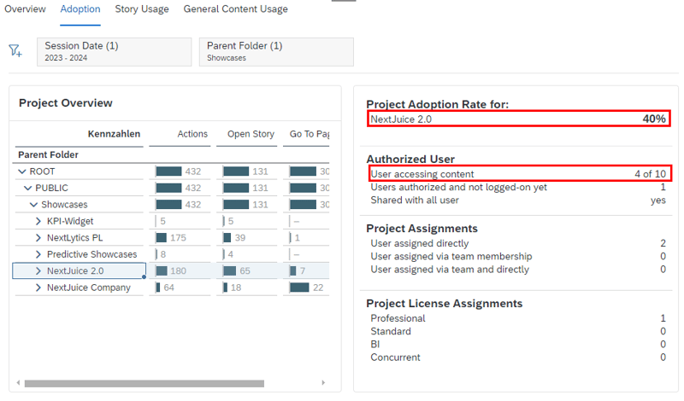Select the Adoption tab
The height and width of the screenshot is (401, 684).
click(x=80, y=9)
